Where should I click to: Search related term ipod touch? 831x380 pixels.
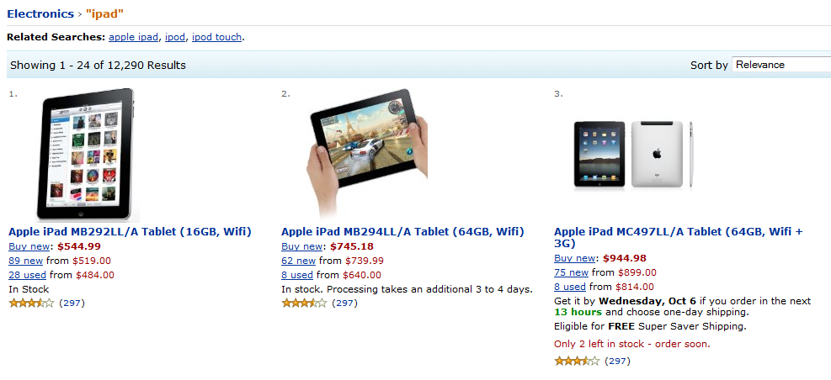tap(216, 37)
